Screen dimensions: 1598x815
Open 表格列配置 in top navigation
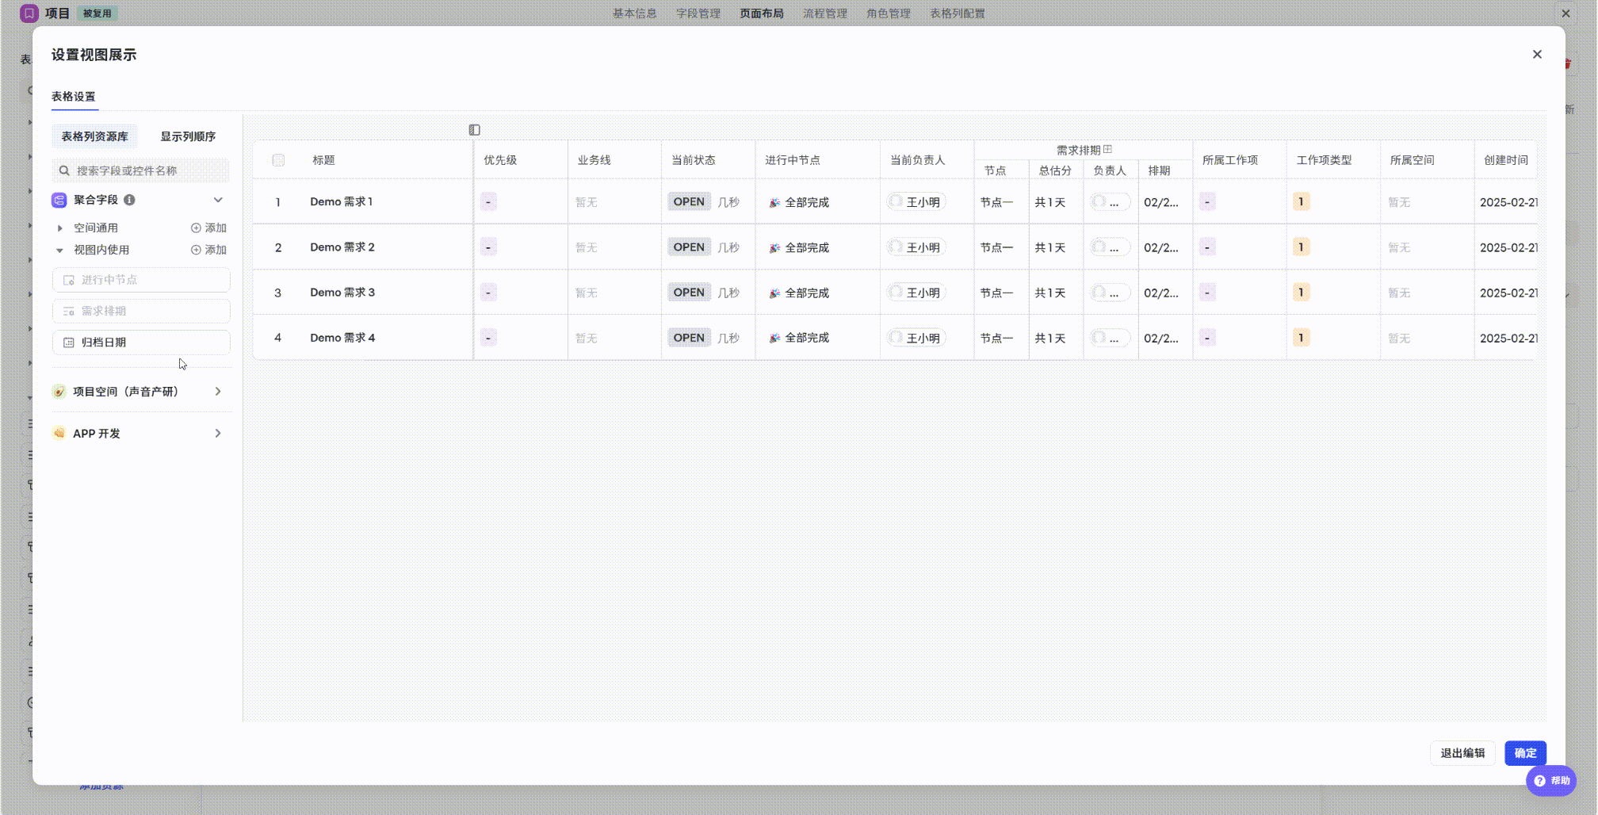click(958, 13)
